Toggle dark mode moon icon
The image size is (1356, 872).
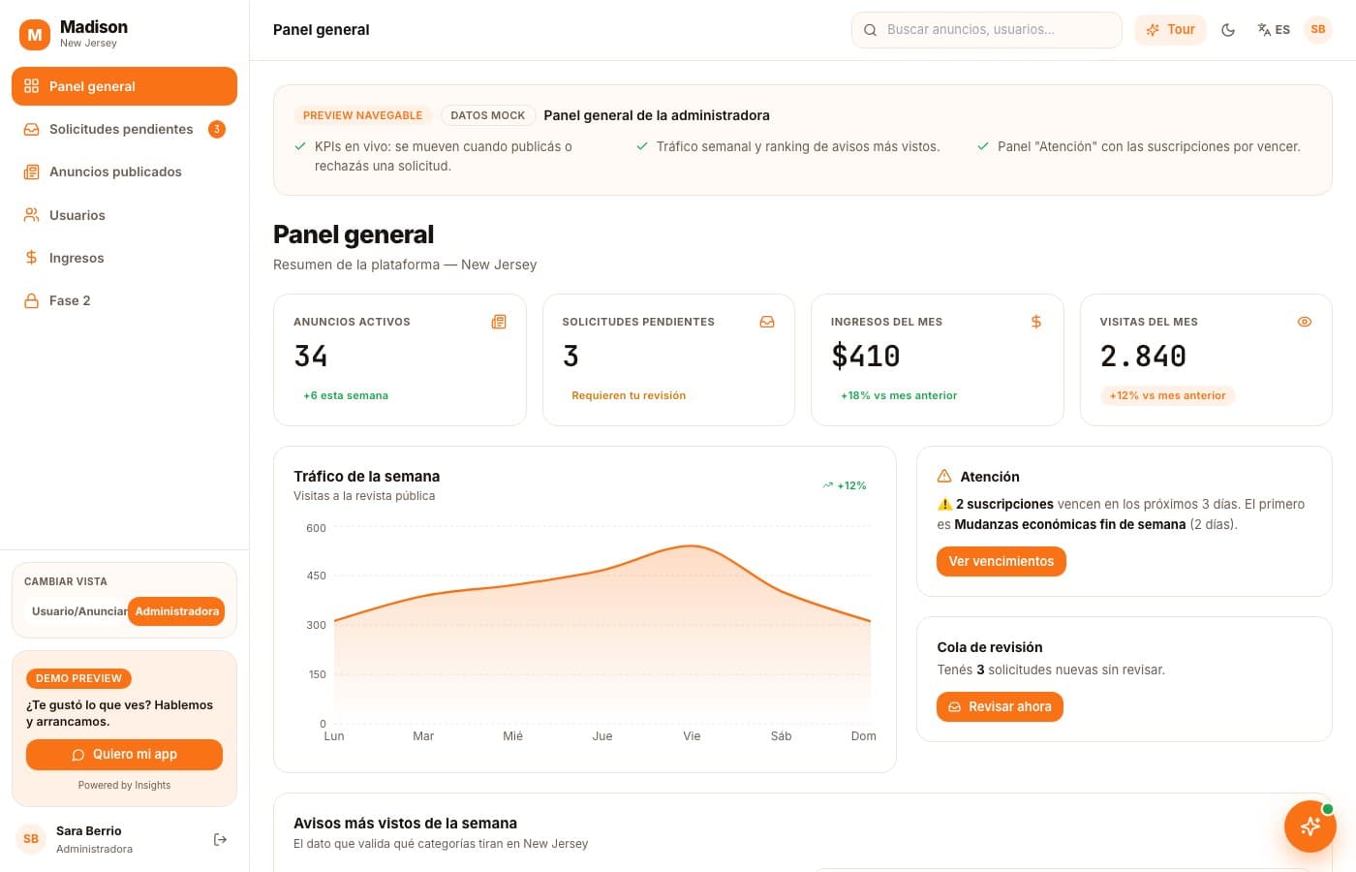click(x=1228, y=30)
